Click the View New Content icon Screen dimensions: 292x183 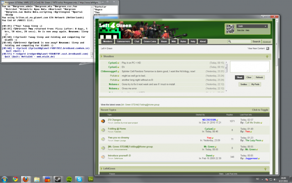click(268, 48)
